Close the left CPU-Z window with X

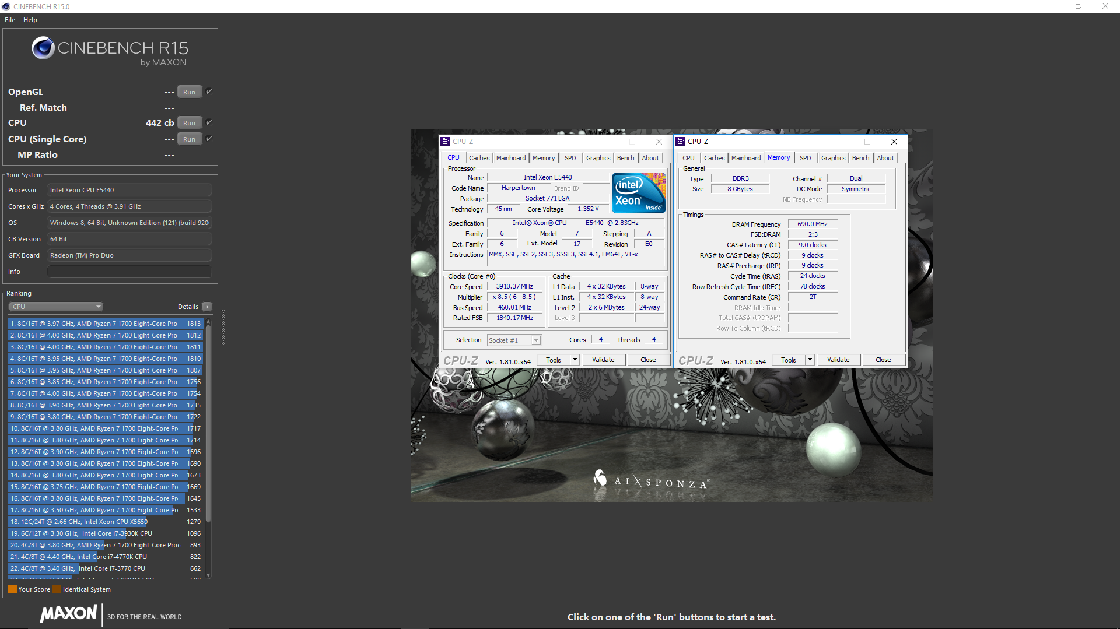(659, 142)
